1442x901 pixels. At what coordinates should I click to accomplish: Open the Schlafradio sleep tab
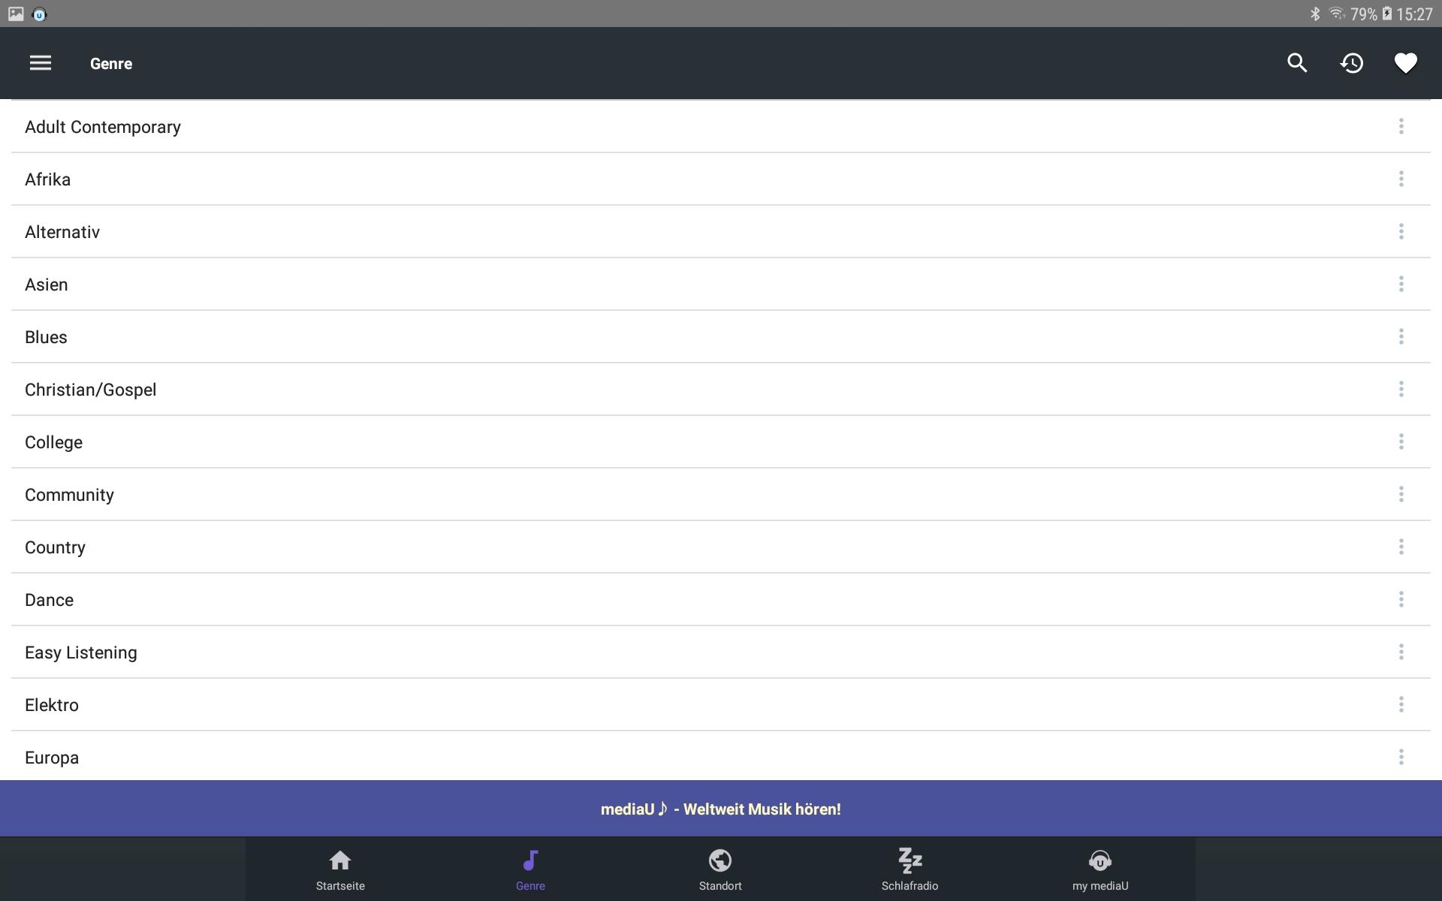tap(910, 869)
